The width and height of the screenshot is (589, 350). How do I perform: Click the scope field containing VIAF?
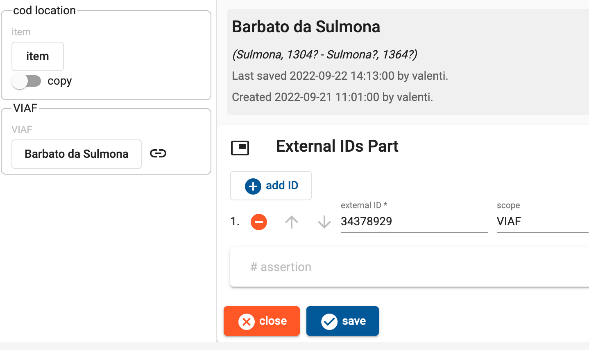543,222
